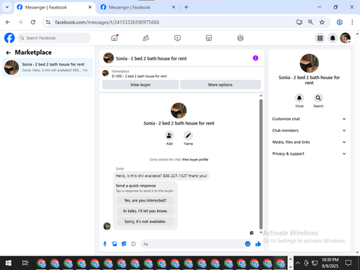Open the Marketplace listing $1,000 - 2 bed 2 bath
This screenshot has width=360, height=270.
139,76
